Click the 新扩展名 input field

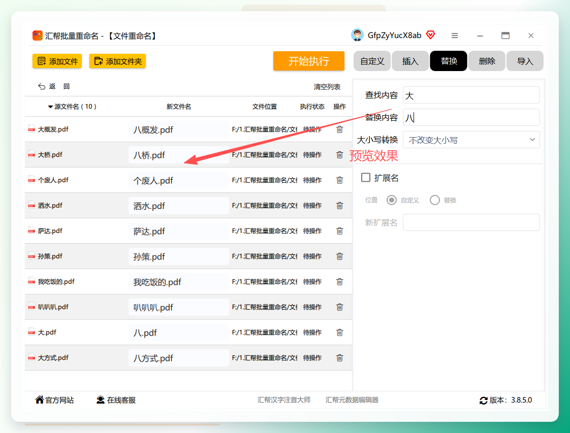point(471,222)
